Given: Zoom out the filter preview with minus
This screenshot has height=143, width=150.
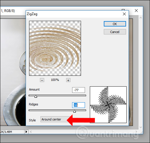Looking at the screenshot, I should 42,80.
